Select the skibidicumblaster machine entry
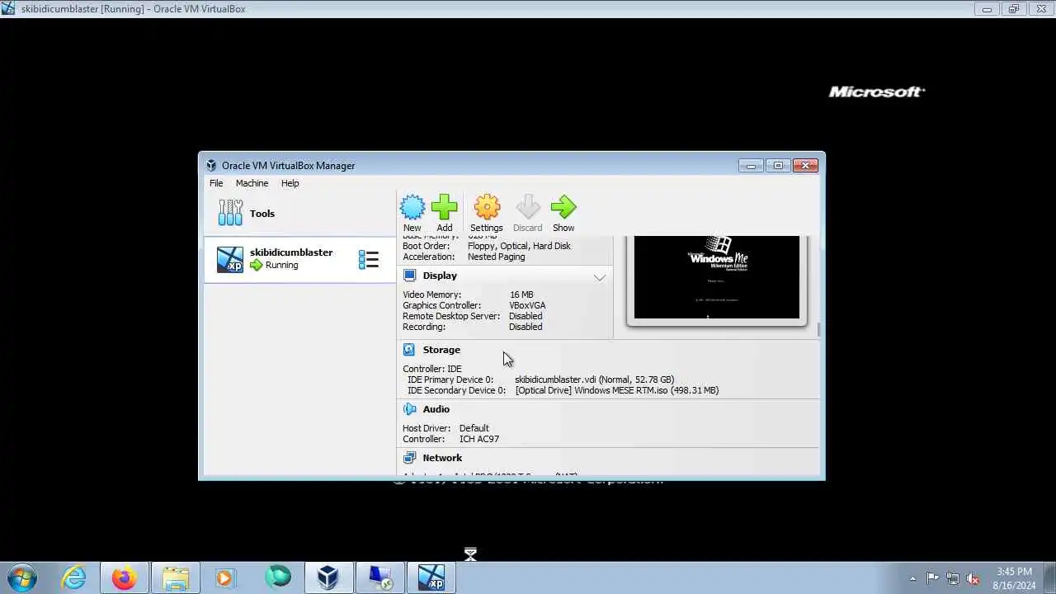 point(299,259)
